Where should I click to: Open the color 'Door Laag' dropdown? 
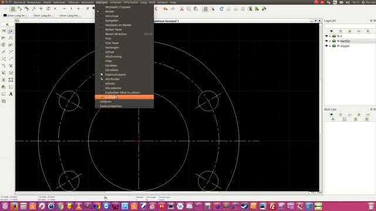[15, 16]
